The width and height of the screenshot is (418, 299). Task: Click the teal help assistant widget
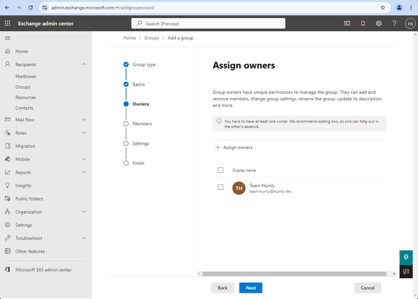click(406, 257)
